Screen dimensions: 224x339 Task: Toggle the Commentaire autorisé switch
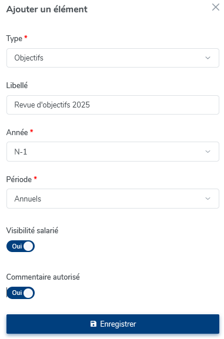pos(21,293)
